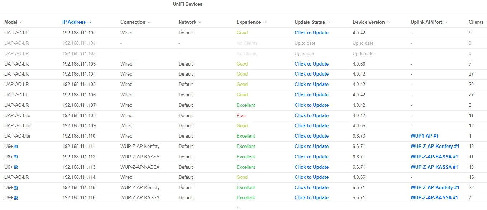
Task: Sort by the Update Status column header
Action: coord(310,22)
